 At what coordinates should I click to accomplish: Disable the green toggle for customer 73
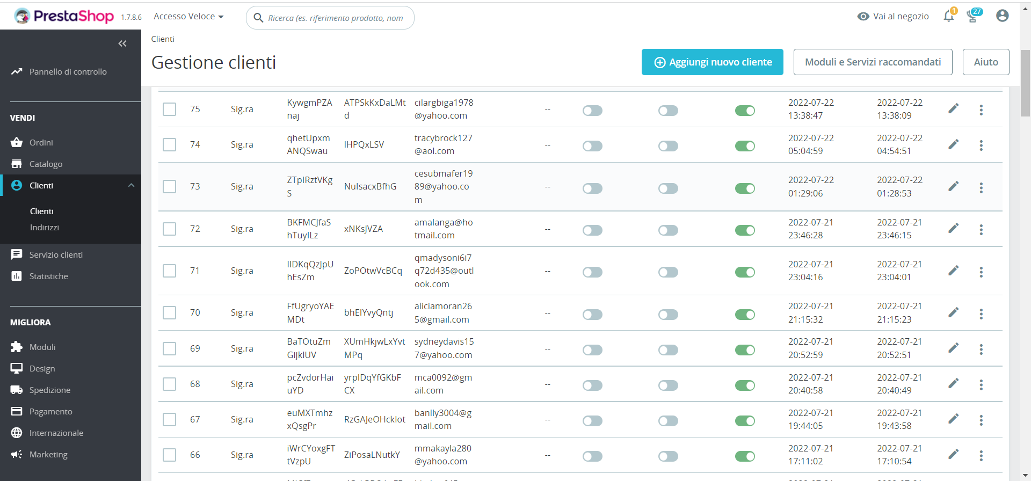coord(745,188)
